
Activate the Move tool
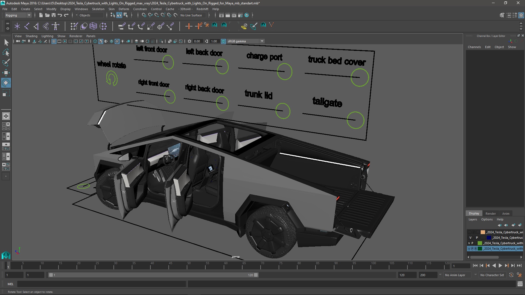point(6,72)
